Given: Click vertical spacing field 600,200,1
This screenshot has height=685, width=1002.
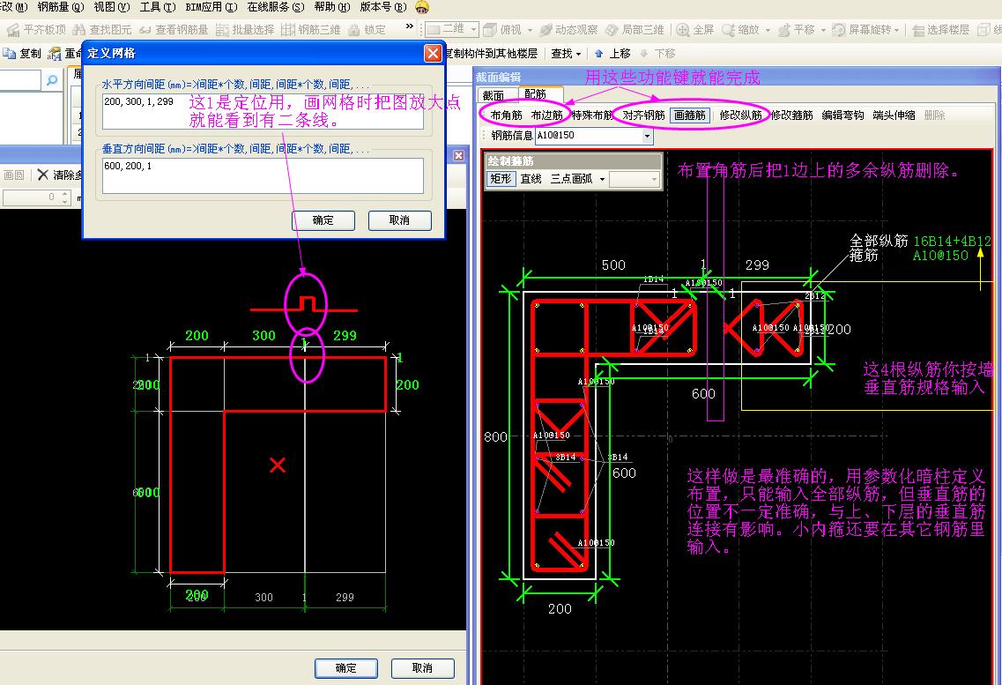Looking at the screenshot, I should [x=263, y=175].
